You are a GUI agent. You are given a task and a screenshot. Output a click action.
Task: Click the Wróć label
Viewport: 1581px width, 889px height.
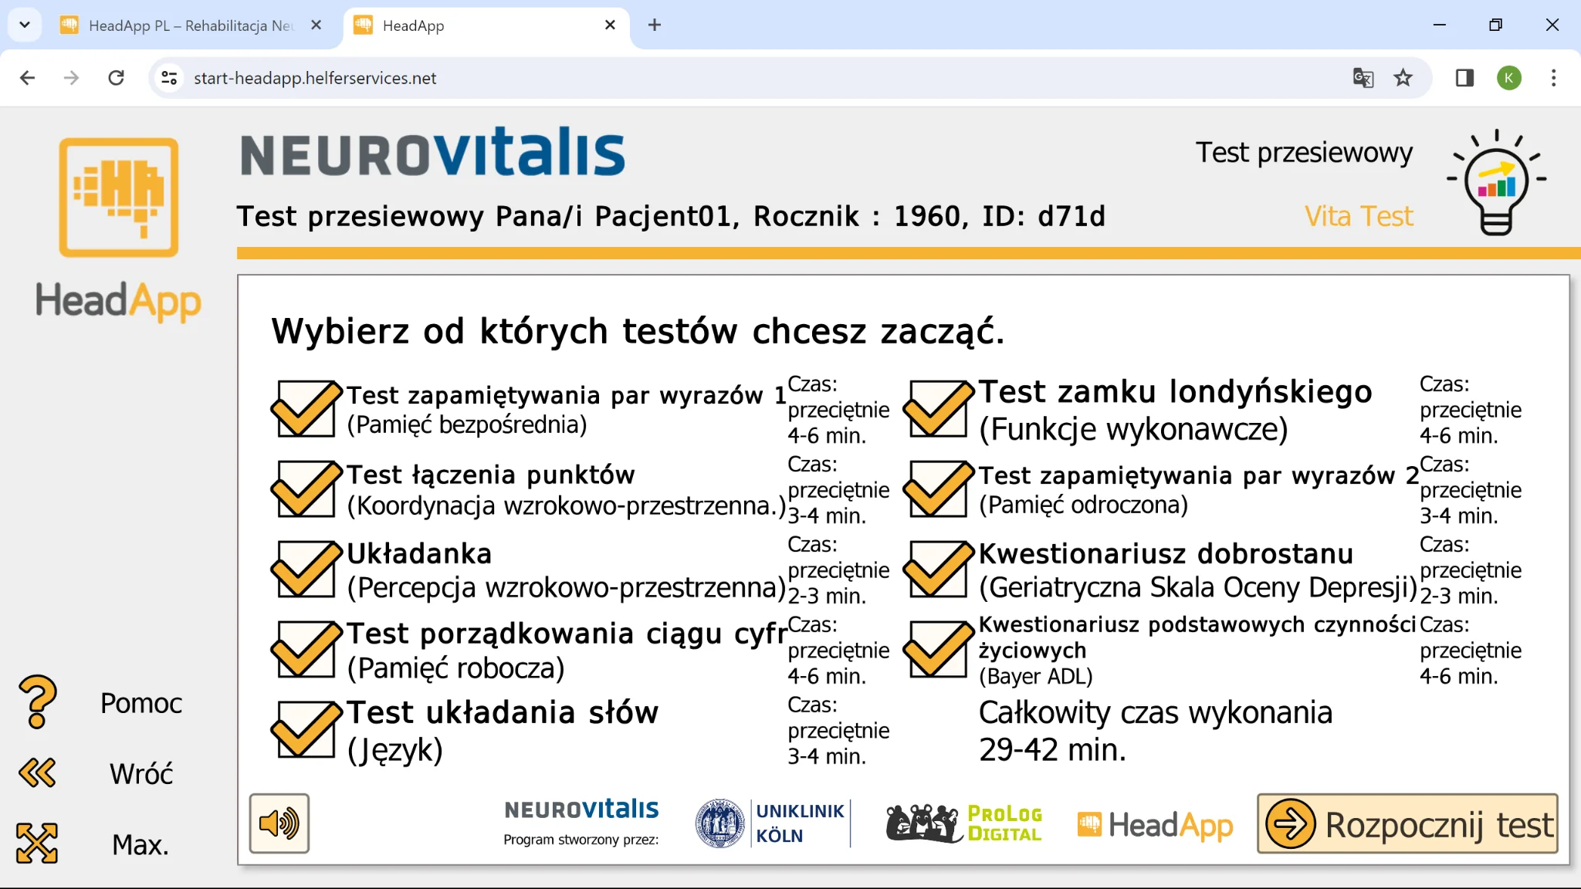(x=141, y=773)
